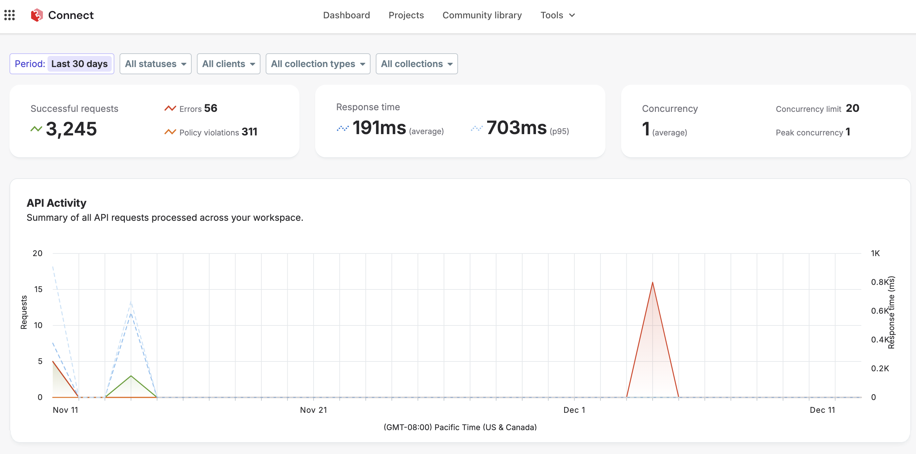Expand the All collection types filter

pos(318,64)
